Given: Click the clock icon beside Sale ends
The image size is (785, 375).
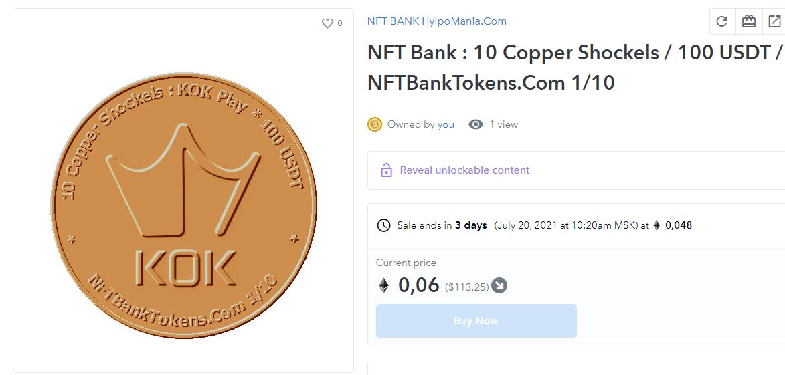Looking at the screenshot, I should click(384, 225).
